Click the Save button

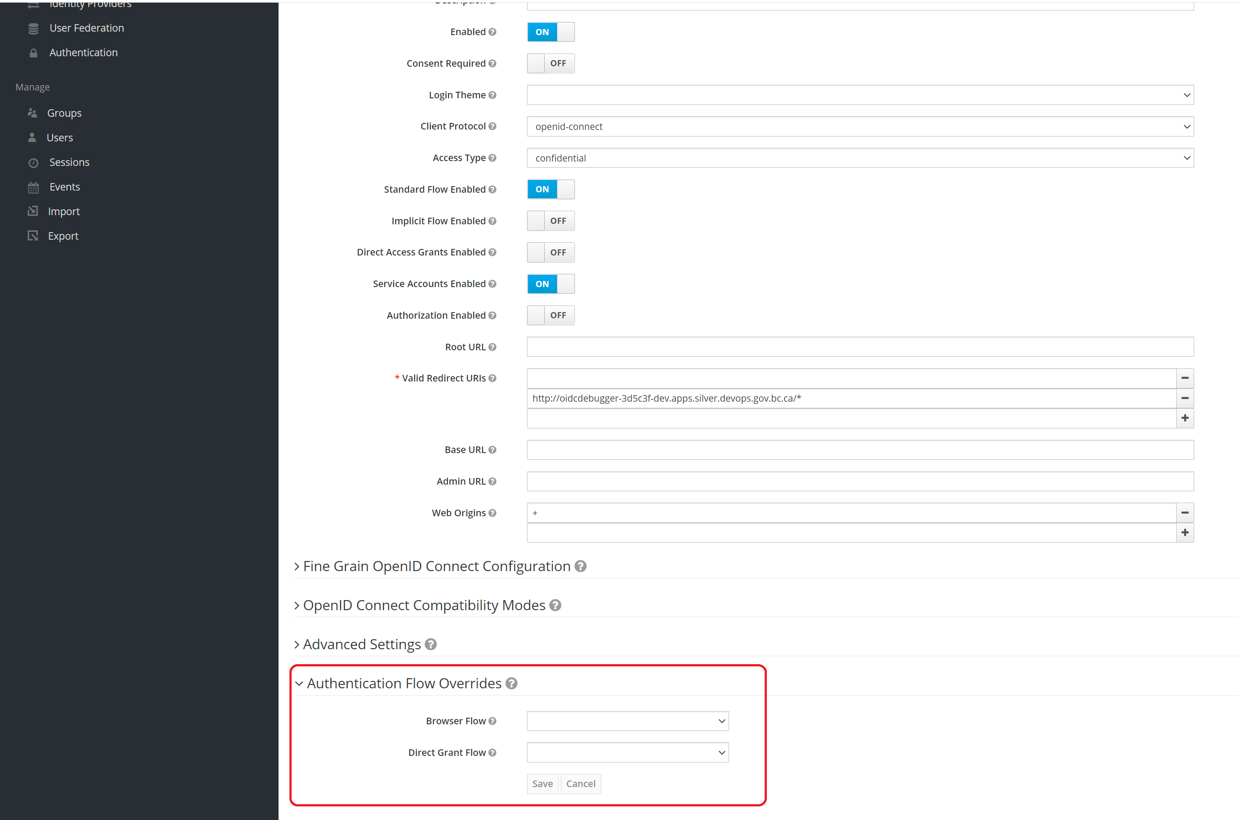pos(542,784)
